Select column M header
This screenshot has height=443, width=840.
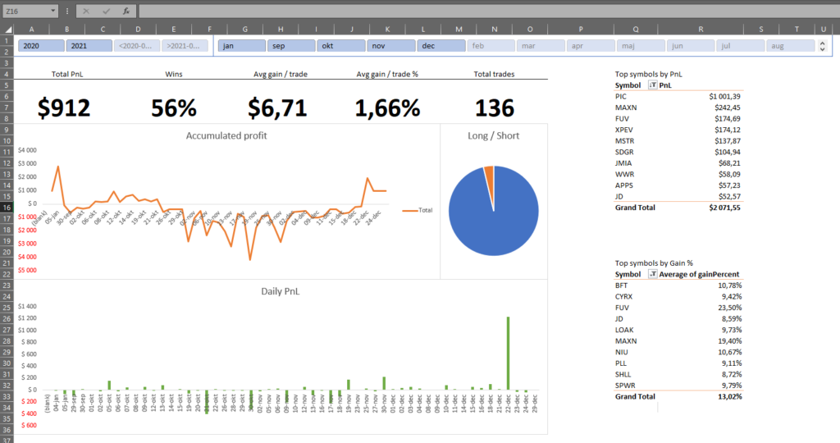459,30
